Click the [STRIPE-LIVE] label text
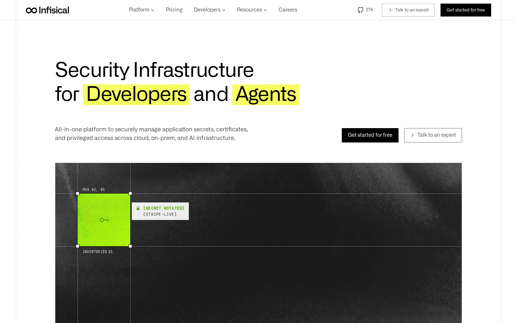The height and width of the screenshot is (323, 517). pos(160,214)
